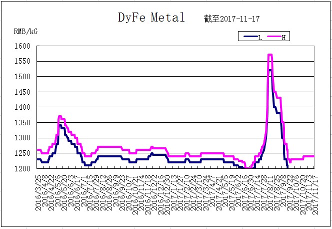Select the magenta H legend line
The image size is (332, 229).
pos(274,37)
